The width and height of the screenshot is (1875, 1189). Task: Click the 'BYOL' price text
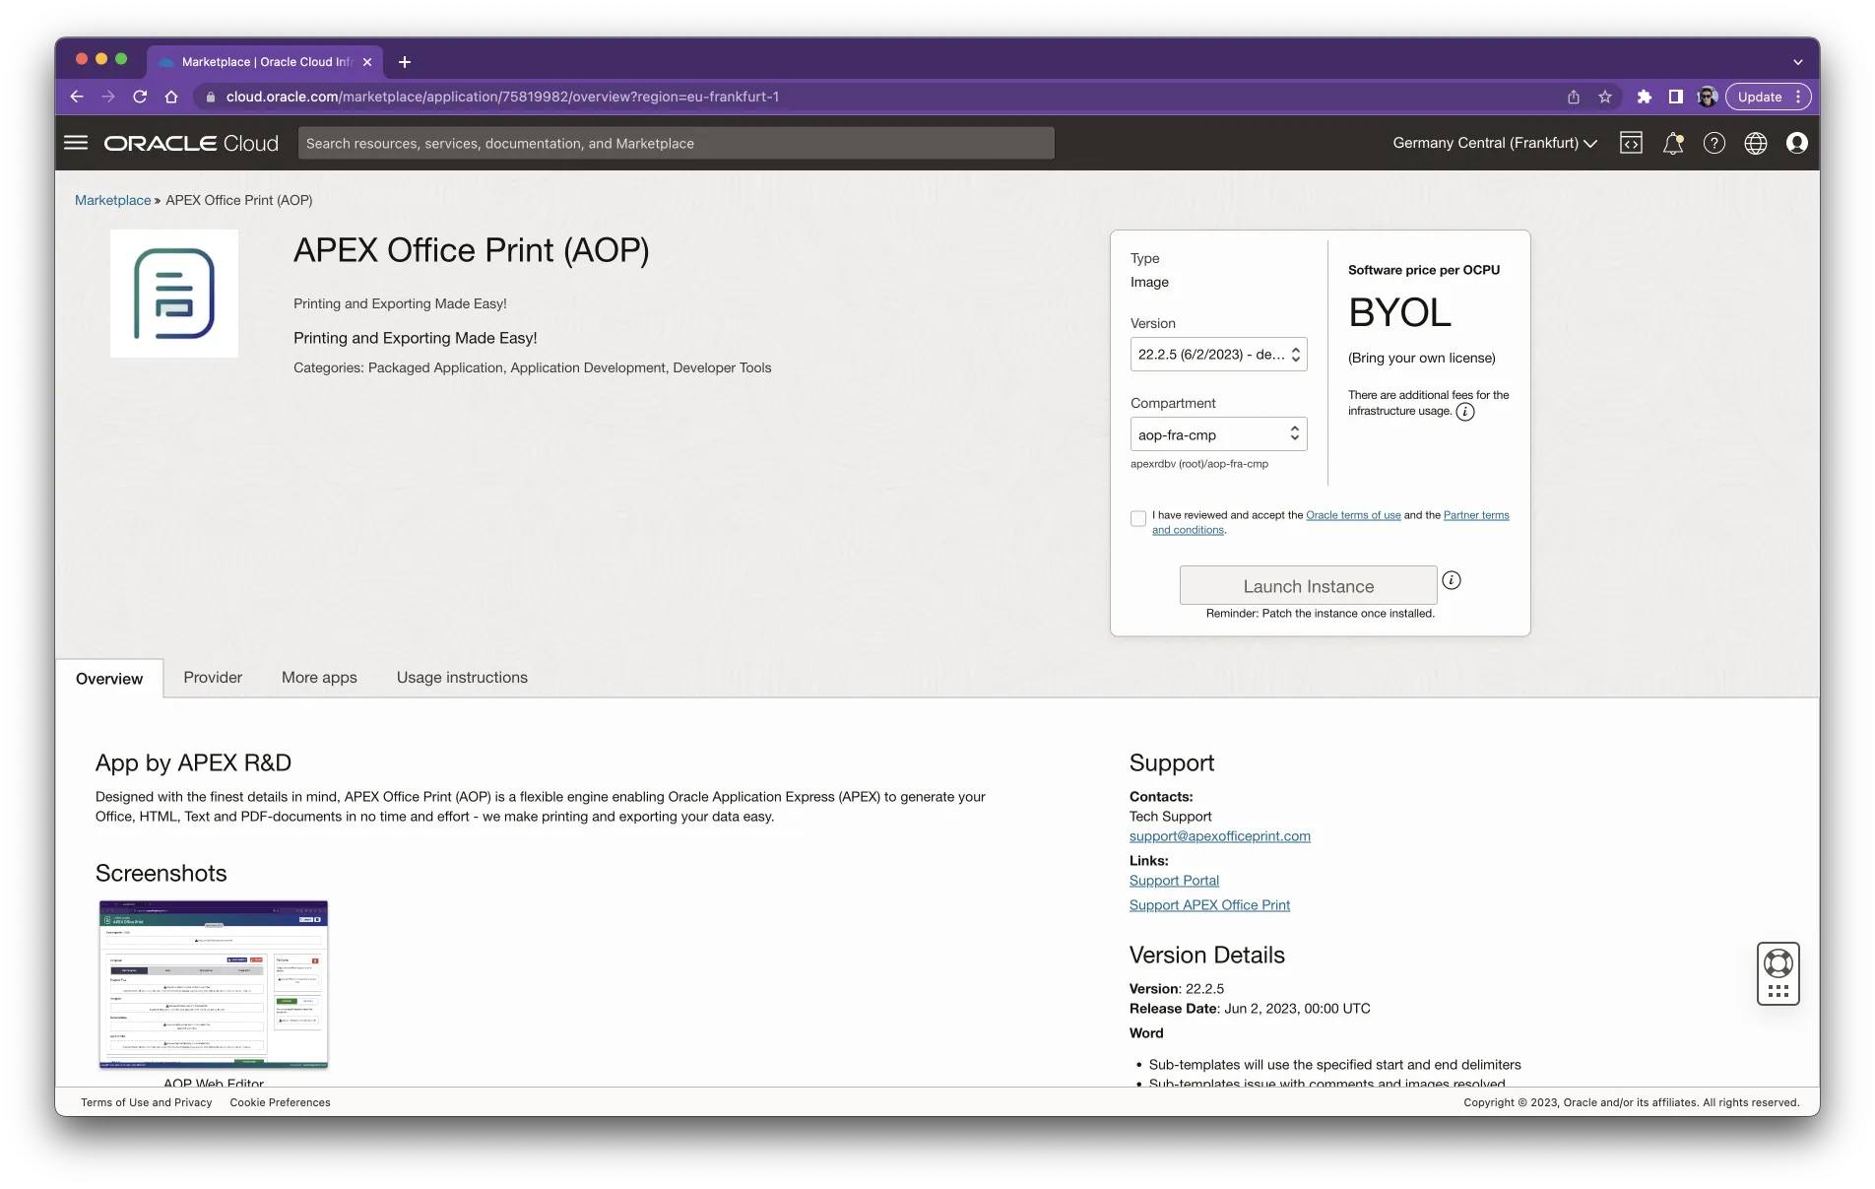tap(1399, 313)
